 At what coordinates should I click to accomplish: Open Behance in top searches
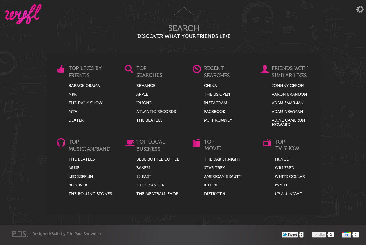coord(146,86)
